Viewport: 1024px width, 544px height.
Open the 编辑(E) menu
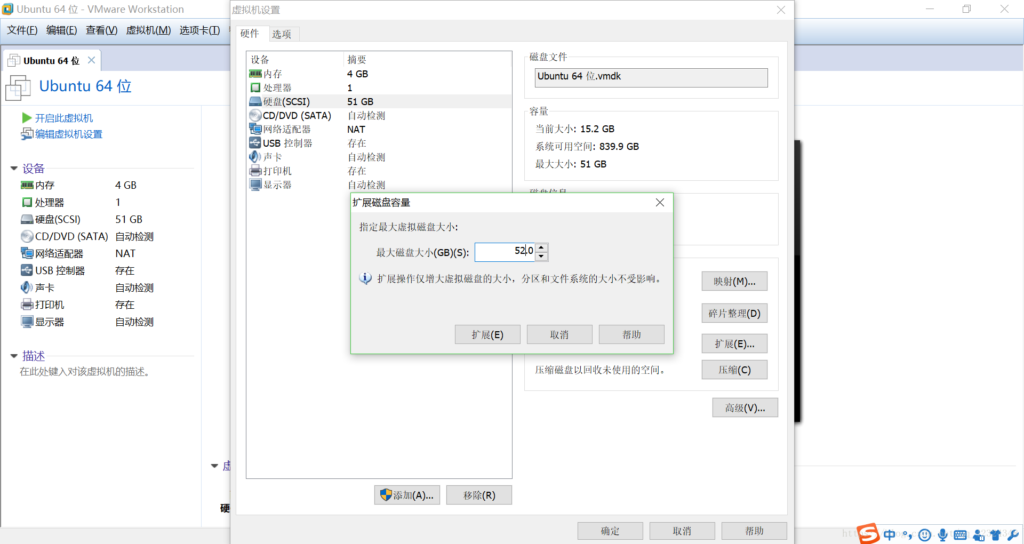(x=61, y=30)
